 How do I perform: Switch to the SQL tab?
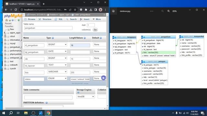click(x=59, y=19)
